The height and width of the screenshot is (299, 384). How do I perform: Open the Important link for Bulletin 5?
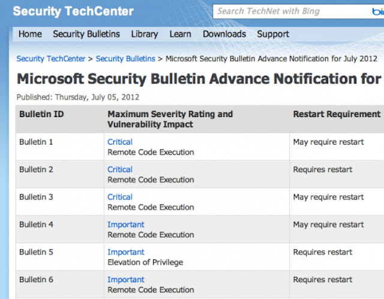click(x=126, y=252)
